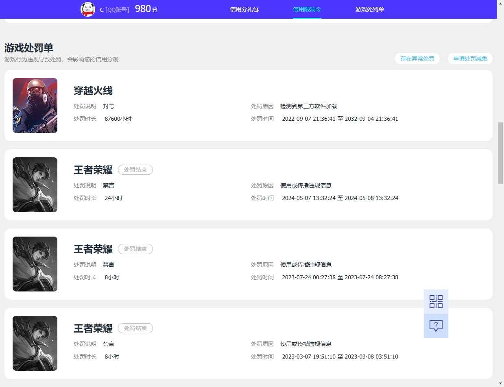
Task: Open the help question chat button
Action: (x=436, y=326)
